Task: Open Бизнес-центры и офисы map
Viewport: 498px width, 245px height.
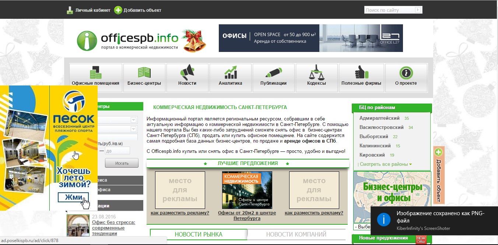Action: [x=392, y=197]
